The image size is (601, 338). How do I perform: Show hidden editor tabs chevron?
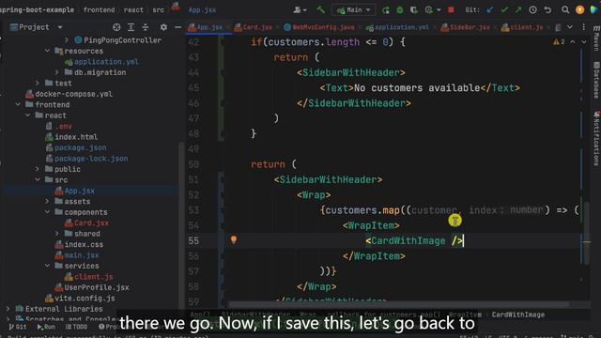pyautogui.click(x=570, y=27)
